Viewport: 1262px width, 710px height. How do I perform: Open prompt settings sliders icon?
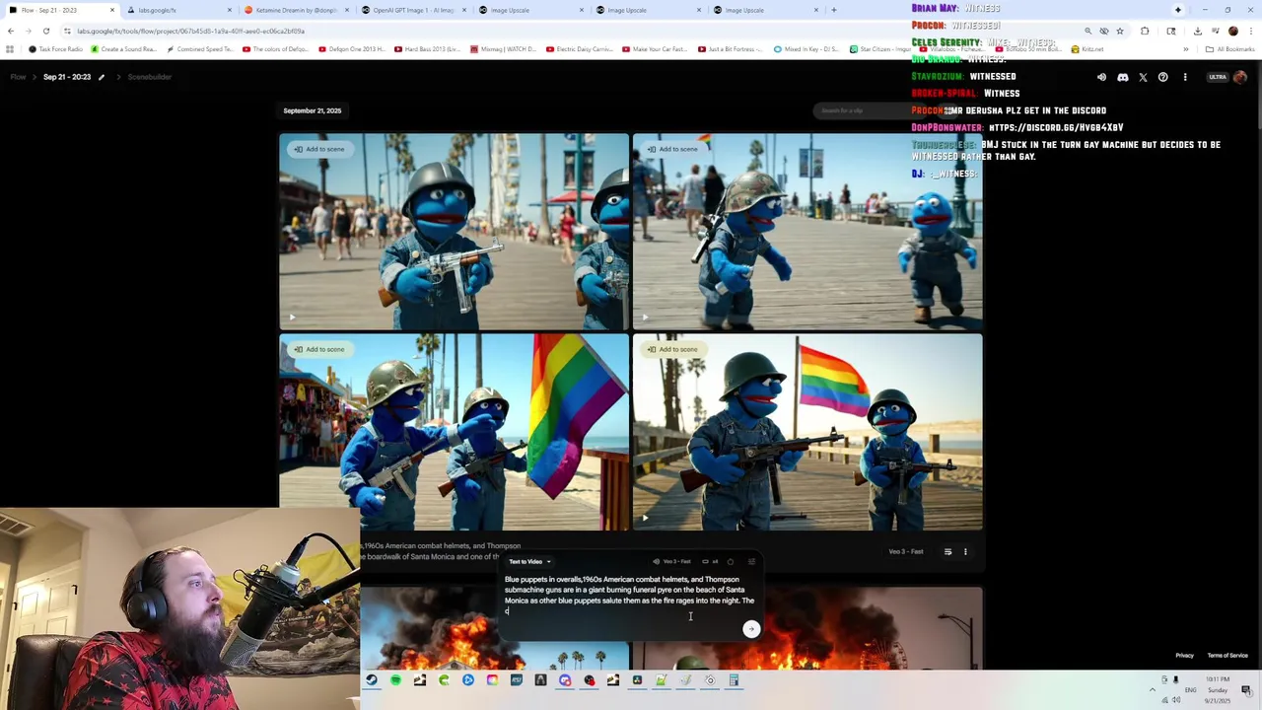pyautogui.click(x=751, y=561)
